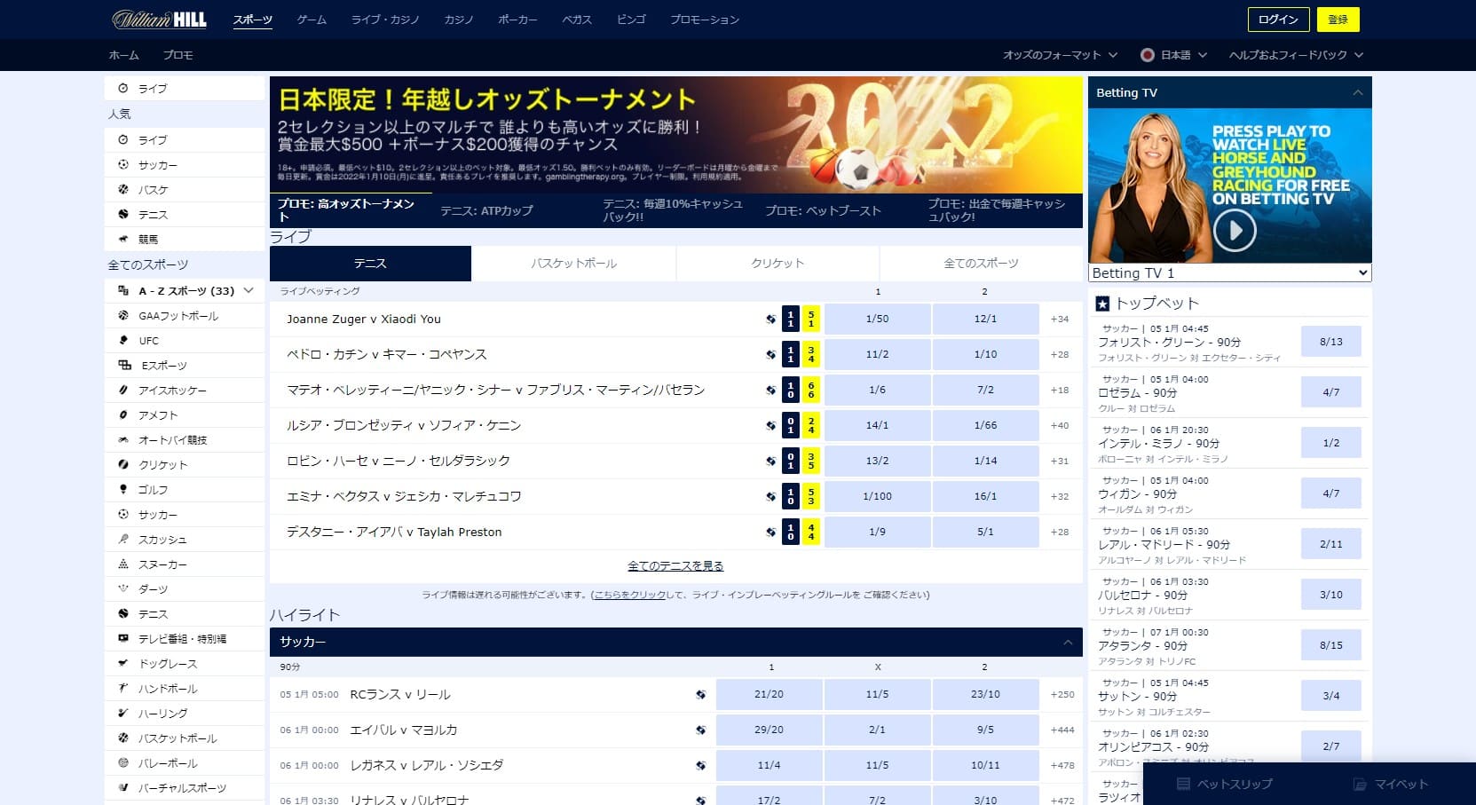Select the プロモ: ベットブースト promo tab

838,210
